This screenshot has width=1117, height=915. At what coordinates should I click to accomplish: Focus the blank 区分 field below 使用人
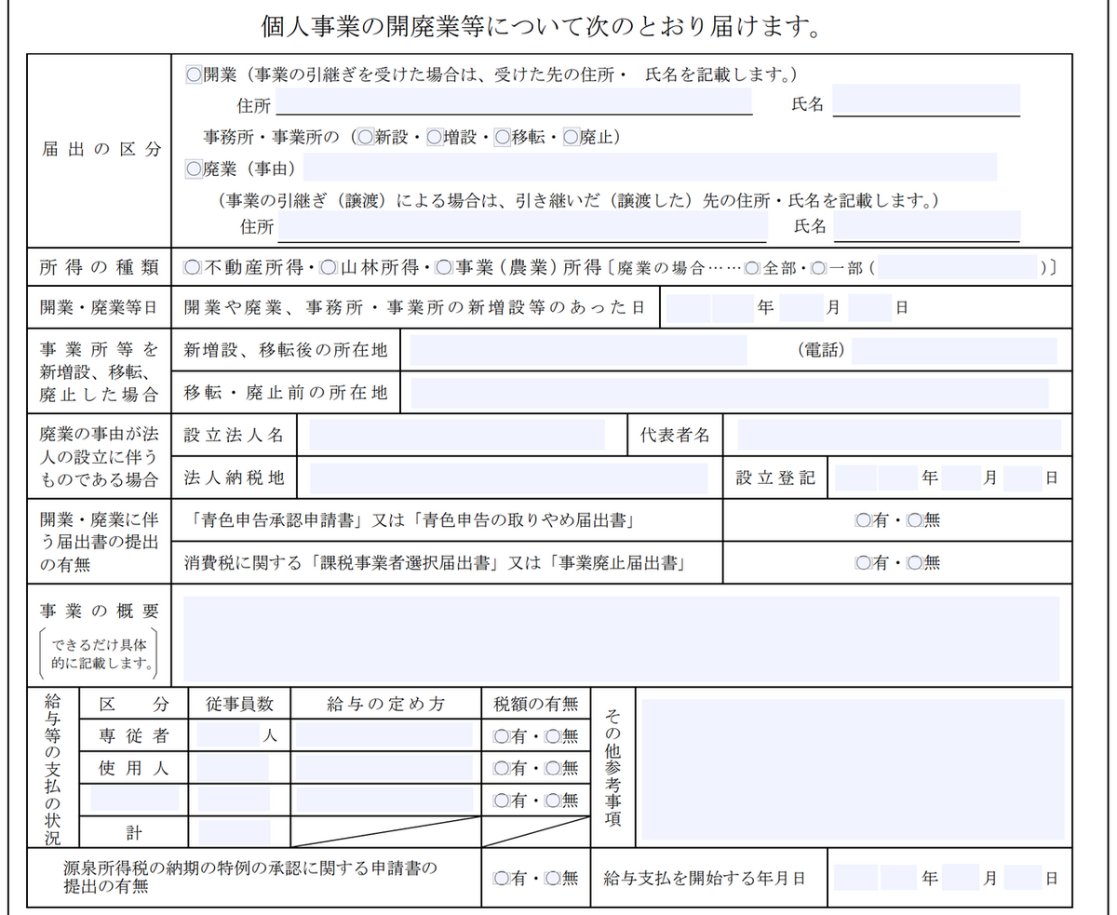pos(134,798)
